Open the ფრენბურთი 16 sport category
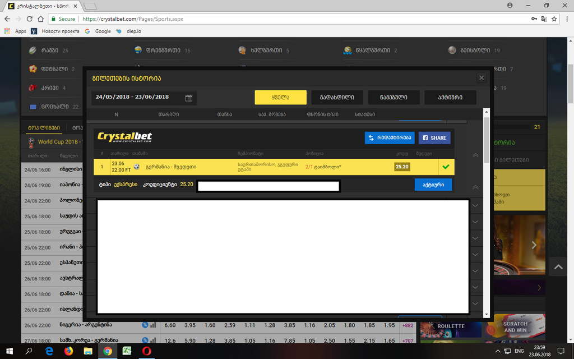 tap(163, 50)
